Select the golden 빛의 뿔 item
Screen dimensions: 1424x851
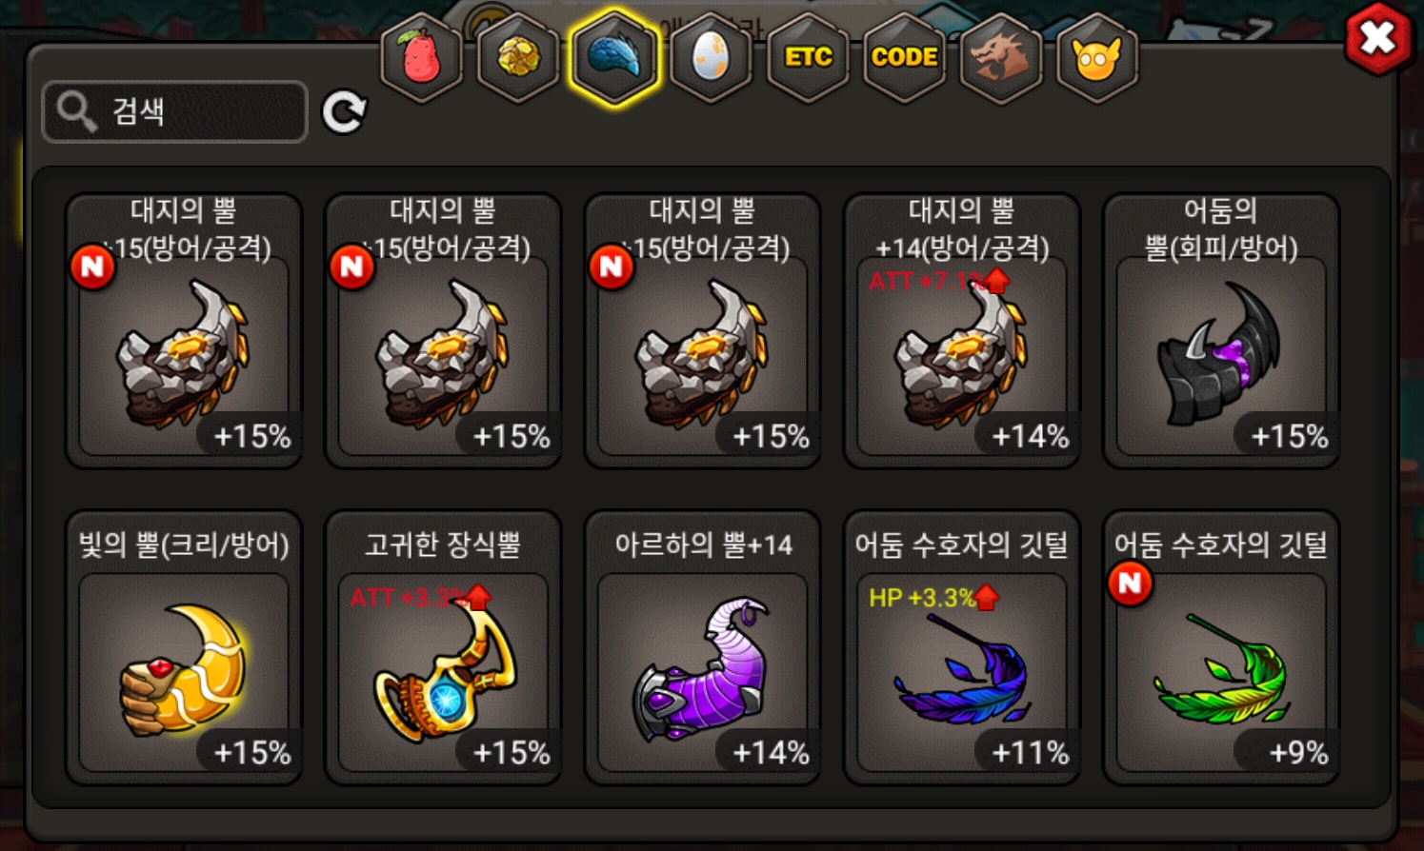tap(184, 648)
